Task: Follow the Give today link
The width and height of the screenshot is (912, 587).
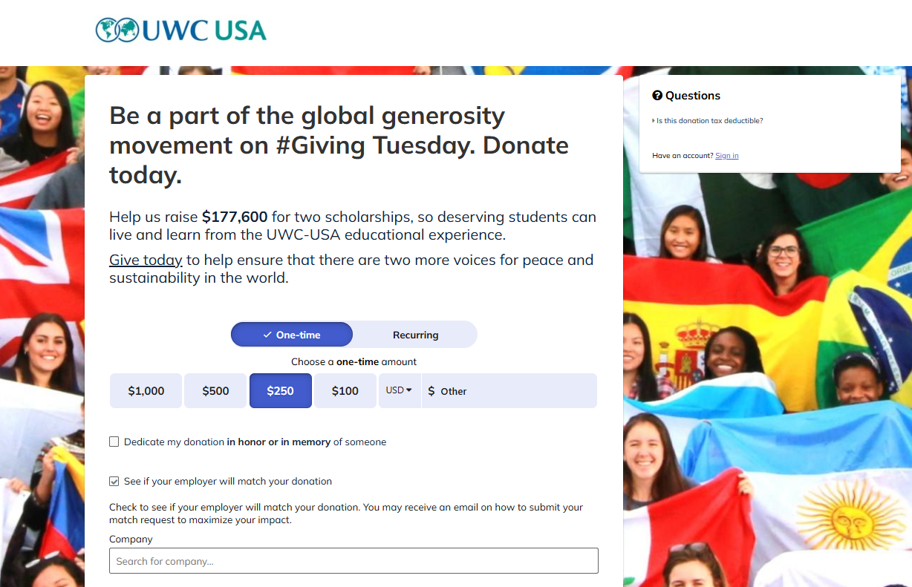Action: click(146, 260)
